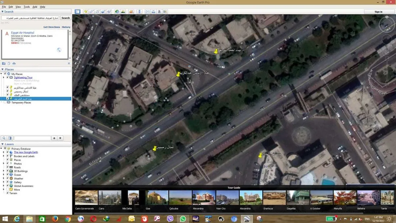
Task: Choose the Add Image Overlay tool
Action: 103,12
